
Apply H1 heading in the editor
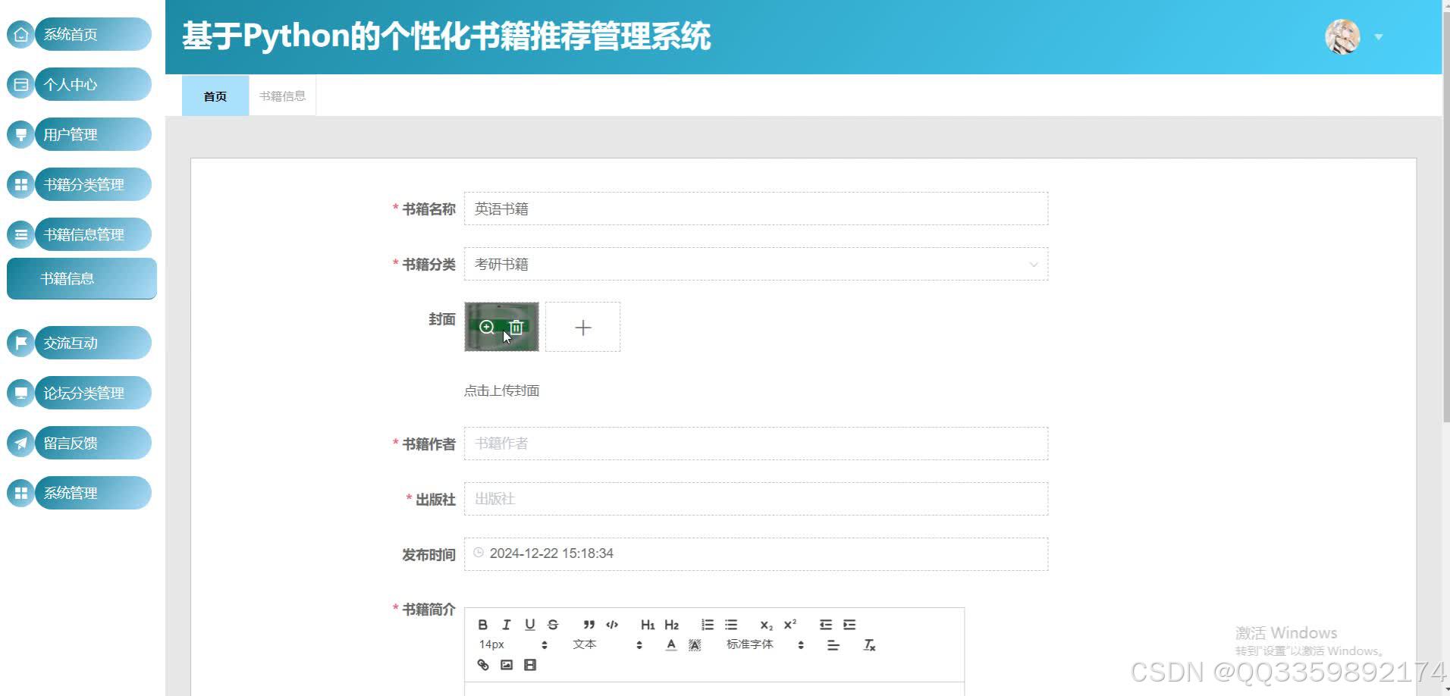click(647, 624)
